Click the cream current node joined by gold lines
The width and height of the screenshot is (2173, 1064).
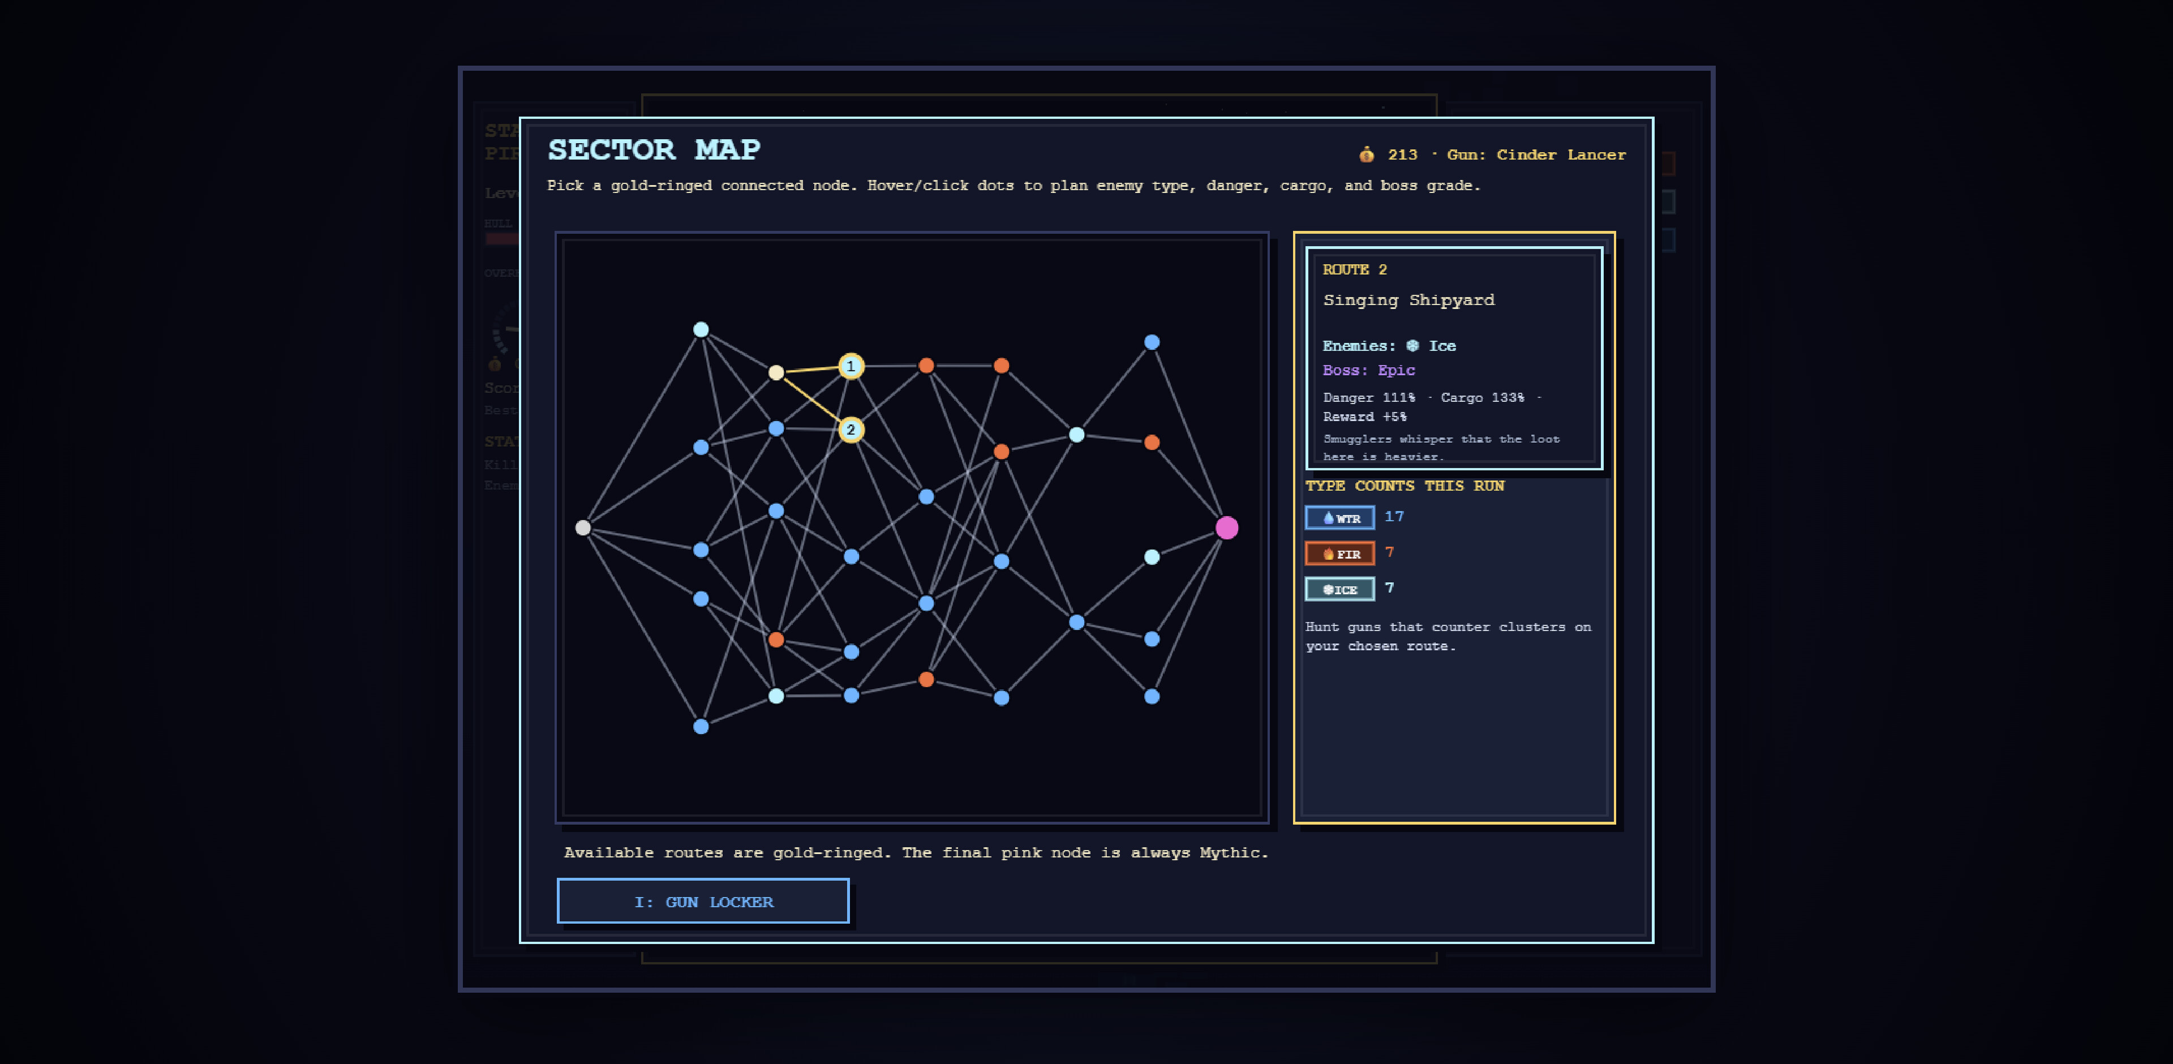point(776,372)
